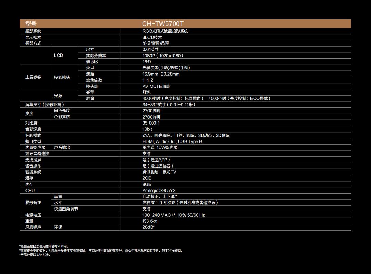371x274 pixels.
Task: Click the 型号 header label
Action: [31, 24]
